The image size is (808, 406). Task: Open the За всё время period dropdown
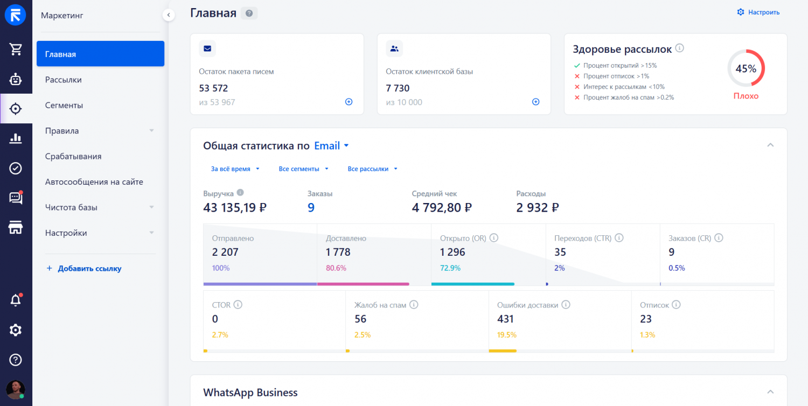pyautogui.click(x=235, y=169)
